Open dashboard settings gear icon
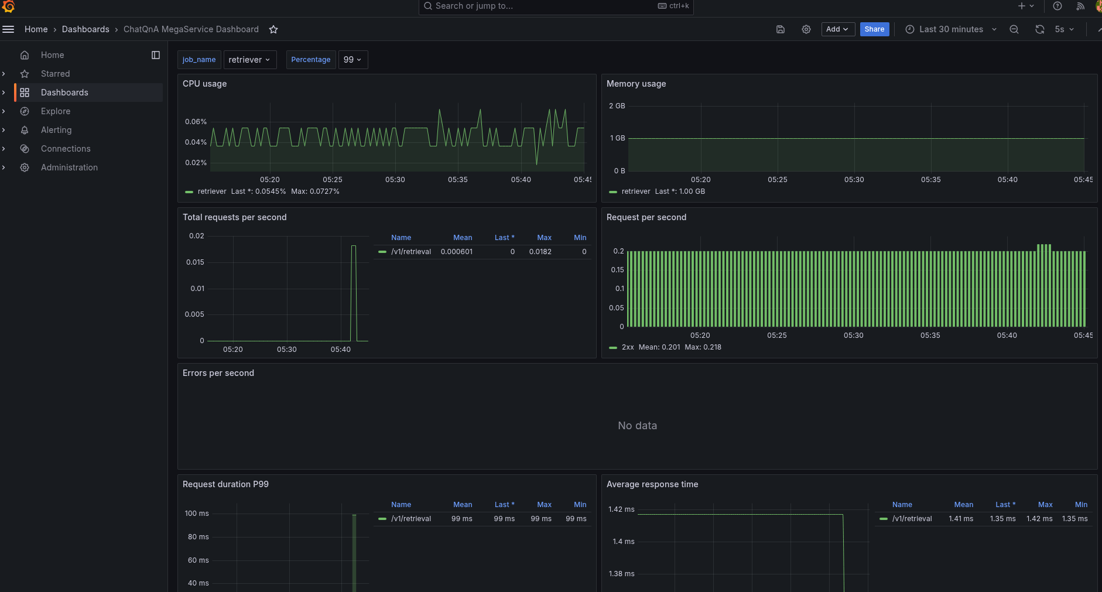The height and width of the screenshot is (592, 1102). click(x=806, y=29)
